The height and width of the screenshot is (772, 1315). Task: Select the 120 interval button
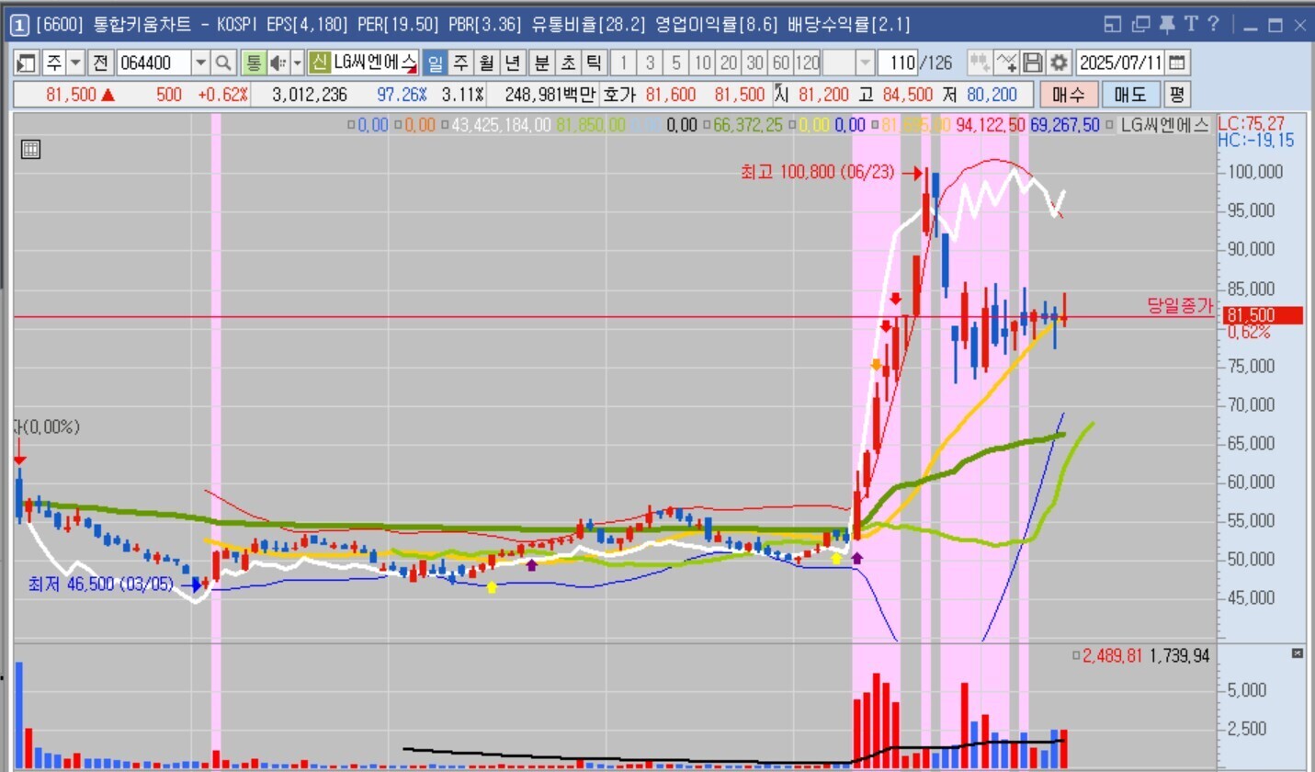(807, 62)
